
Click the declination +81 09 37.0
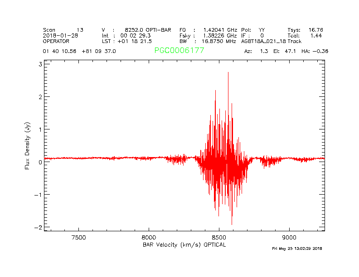tap(99, 51)
